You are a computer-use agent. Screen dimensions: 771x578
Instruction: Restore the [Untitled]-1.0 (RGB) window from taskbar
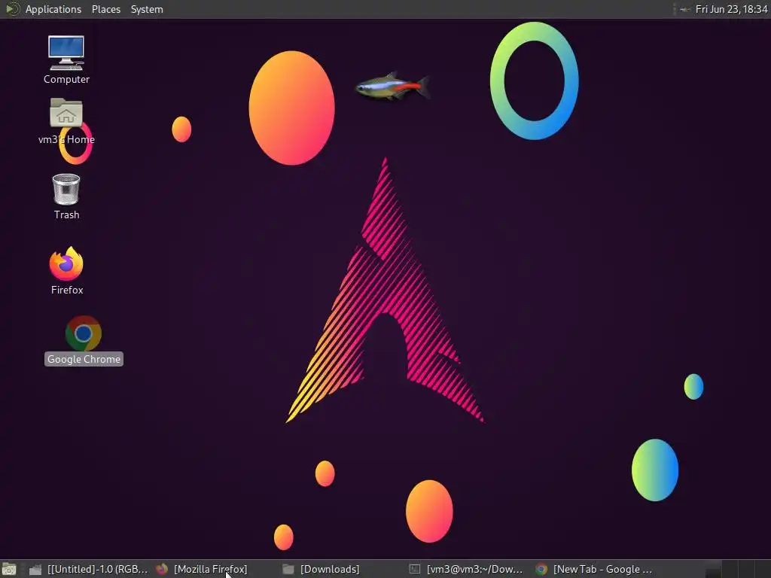[x=89, y=569]
